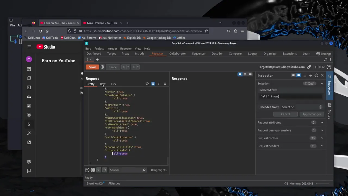Open the Studio Dashboard sidebar icon

pos(29,69)
